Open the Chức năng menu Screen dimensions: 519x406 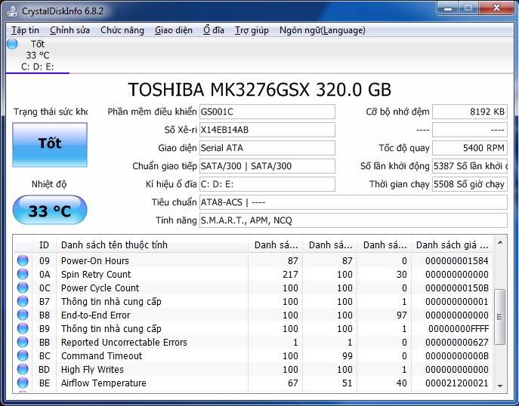coord(122,30)
